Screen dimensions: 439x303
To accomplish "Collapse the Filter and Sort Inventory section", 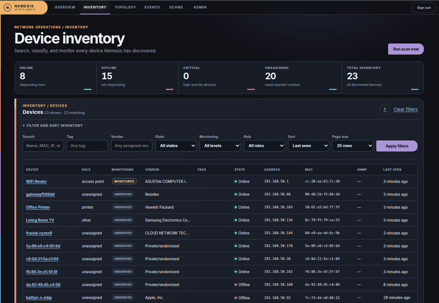I will 53,126.
